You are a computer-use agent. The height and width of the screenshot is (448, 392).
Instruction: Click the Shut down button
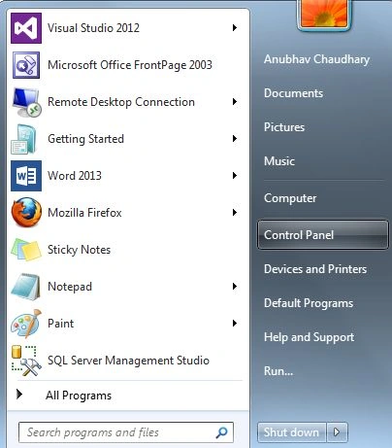[x=291, y=432]
